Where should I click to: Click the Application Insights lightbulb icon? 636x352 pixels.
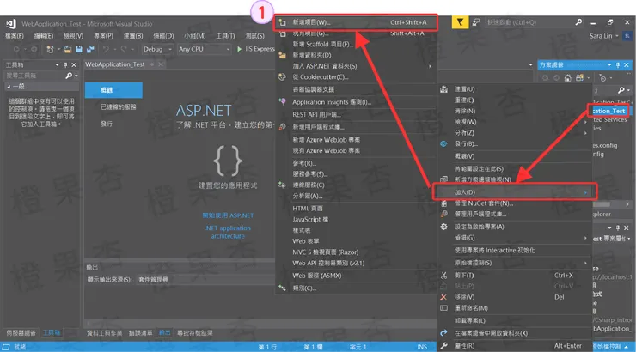click(x=282, y=101)
